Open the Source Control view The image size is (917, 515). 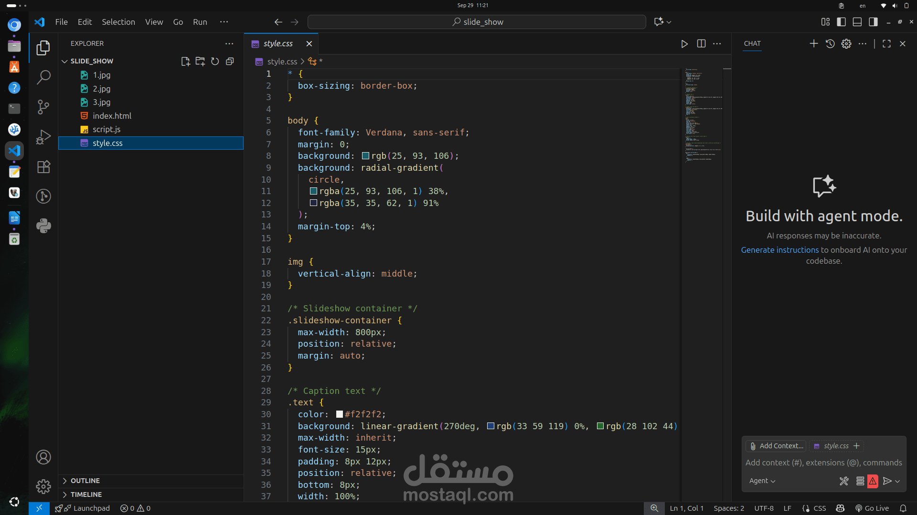(43, 107)
